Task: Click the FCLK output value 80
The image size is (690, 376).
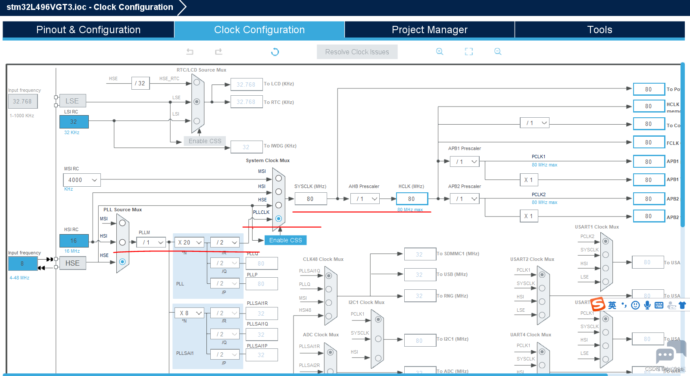Action: click(x=649, y=142)
